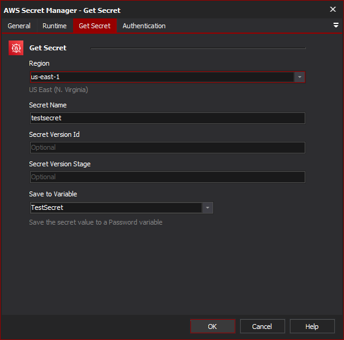Select the Get Secret tab
Viewport: 344px width, 340px height.
95,26
